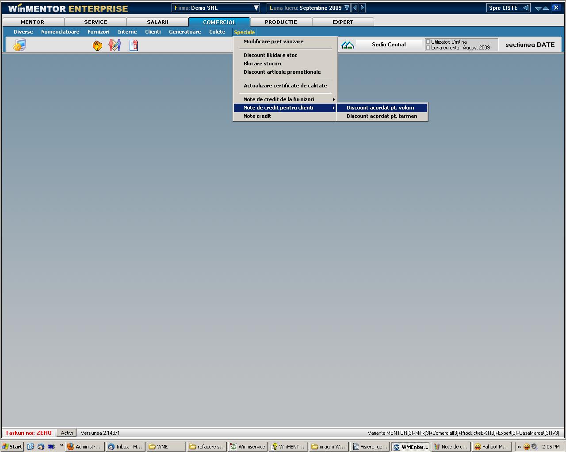Go to next working month arrow
The width and height of the screenshot is (566, 452).
[362, 8]
